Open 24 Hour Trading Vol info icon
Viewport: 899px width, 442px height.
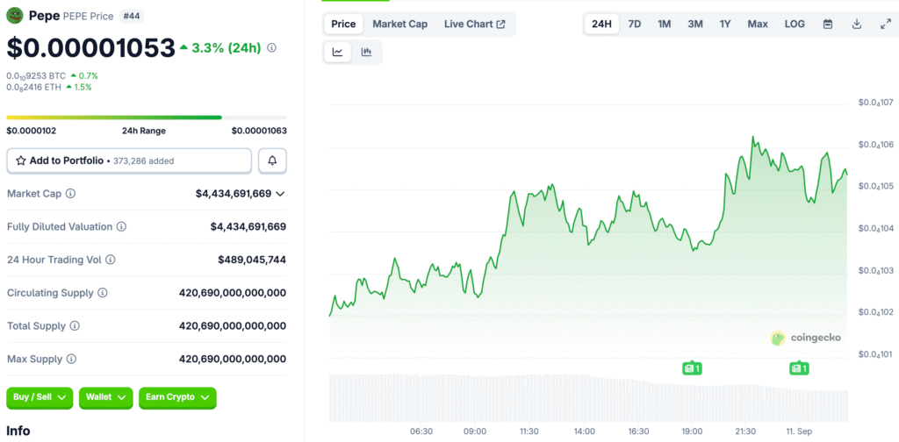click(x=111, y=260)
